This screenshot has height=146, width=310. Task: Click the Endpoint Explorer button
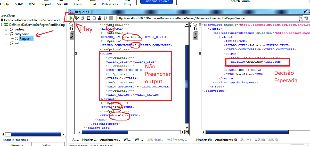(x=157, y=2)
